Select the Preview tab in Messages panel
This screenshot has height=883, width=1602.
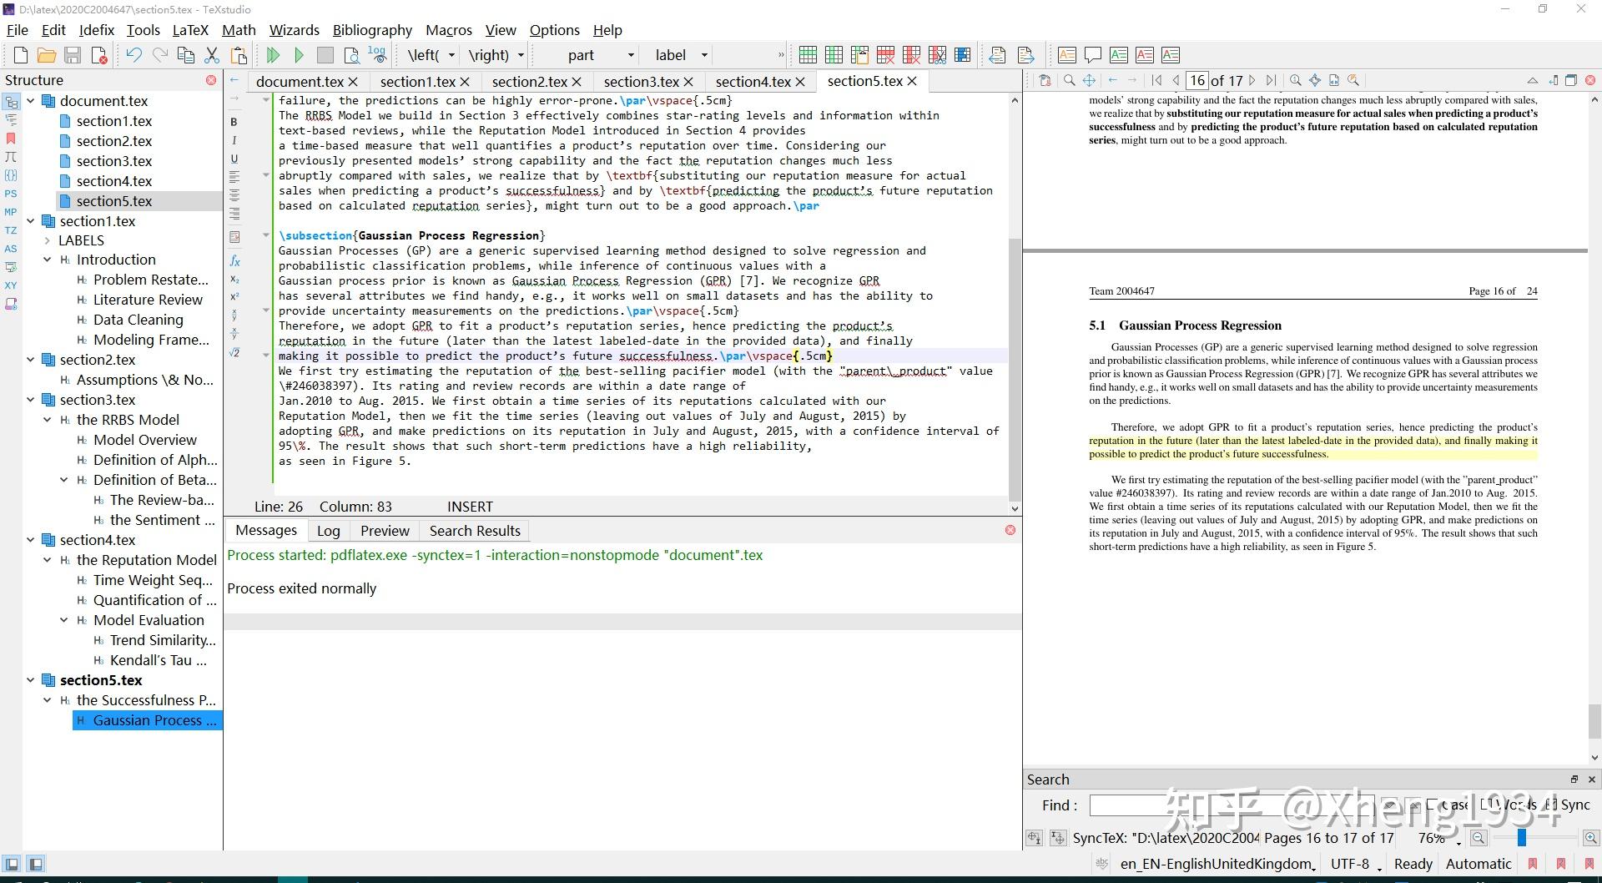tap(385, 530)
